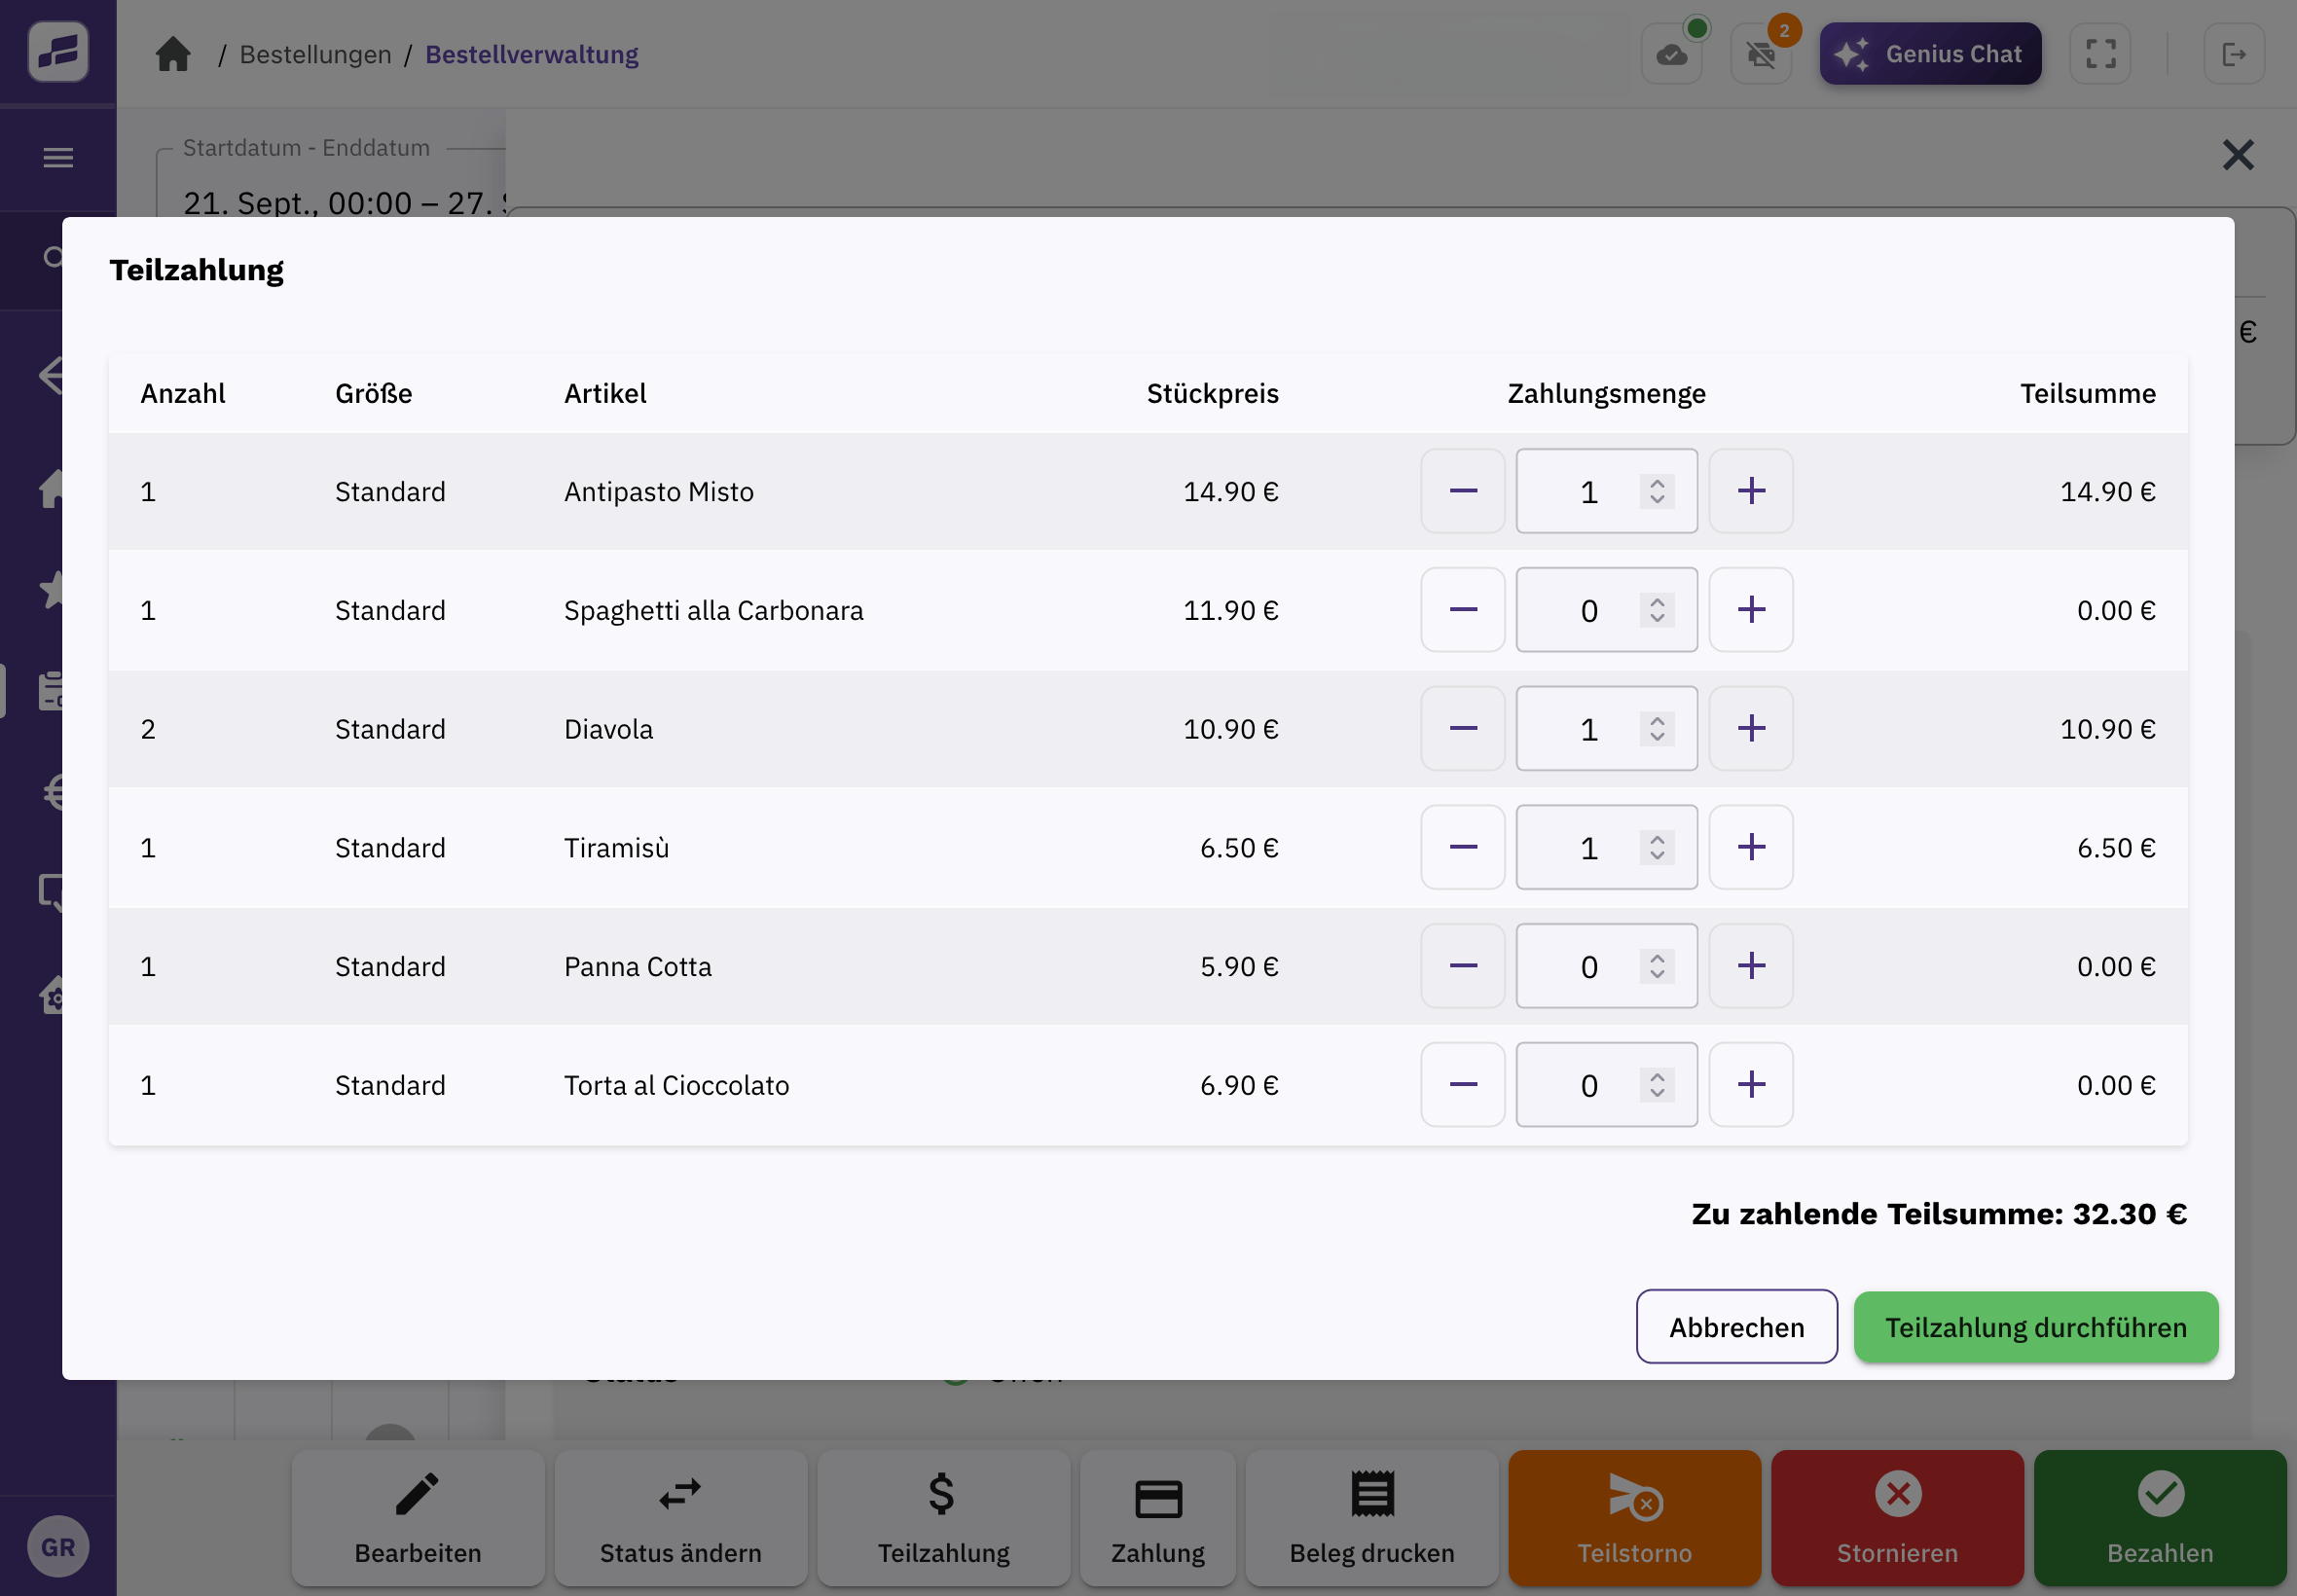Click Abbrechen to cancel partial payment

coord(1736,1327)
